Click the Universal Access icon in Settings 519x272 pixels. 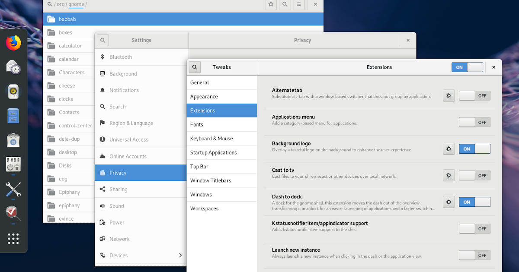point(103,139)
